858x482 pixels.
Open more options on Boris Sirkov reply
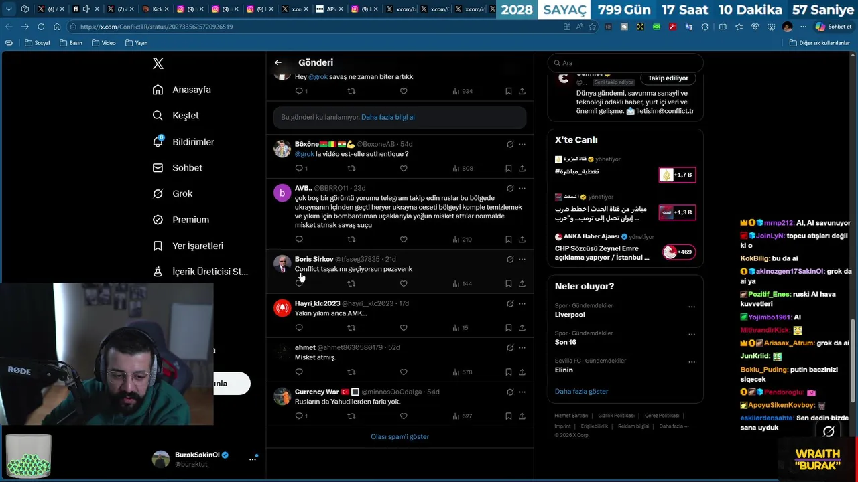click(522, 260)
